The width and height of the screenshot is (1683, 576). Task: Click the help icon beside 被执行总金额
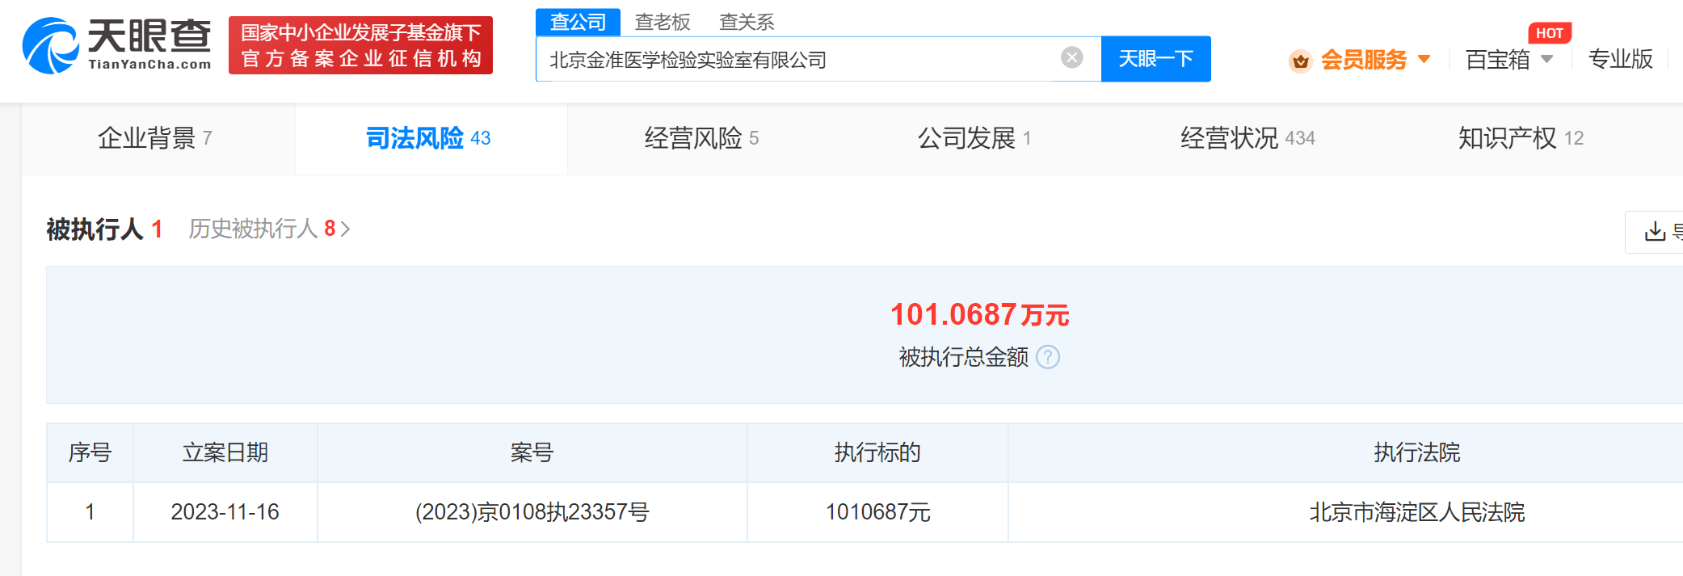pos(1047,357)
